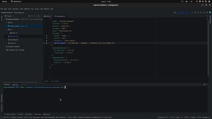This screenshot has width=212, height=119.
Task: Click the green JetBrains Toolbox icon
Action: (210, 13)
